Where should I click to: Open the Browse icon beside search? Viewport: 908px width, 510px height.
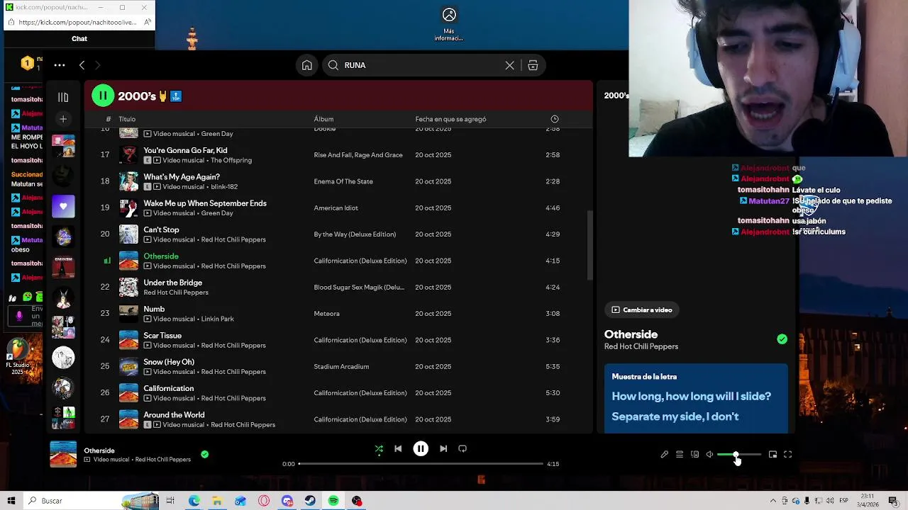coord(533,65)
